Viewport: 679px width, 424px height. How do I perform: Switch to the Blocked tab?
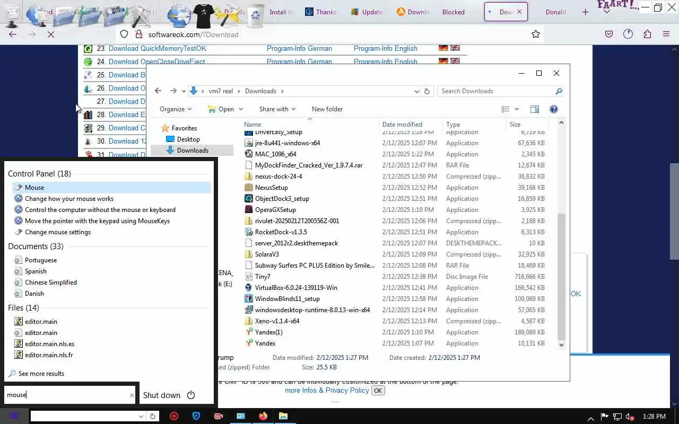pyautogui.click(x=454, y=12)
